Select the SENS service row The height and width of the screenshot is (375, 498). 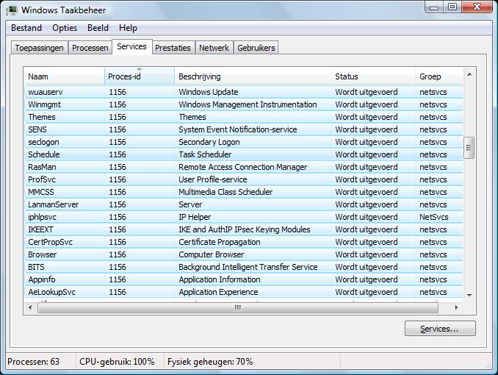(x=244, y=129)
